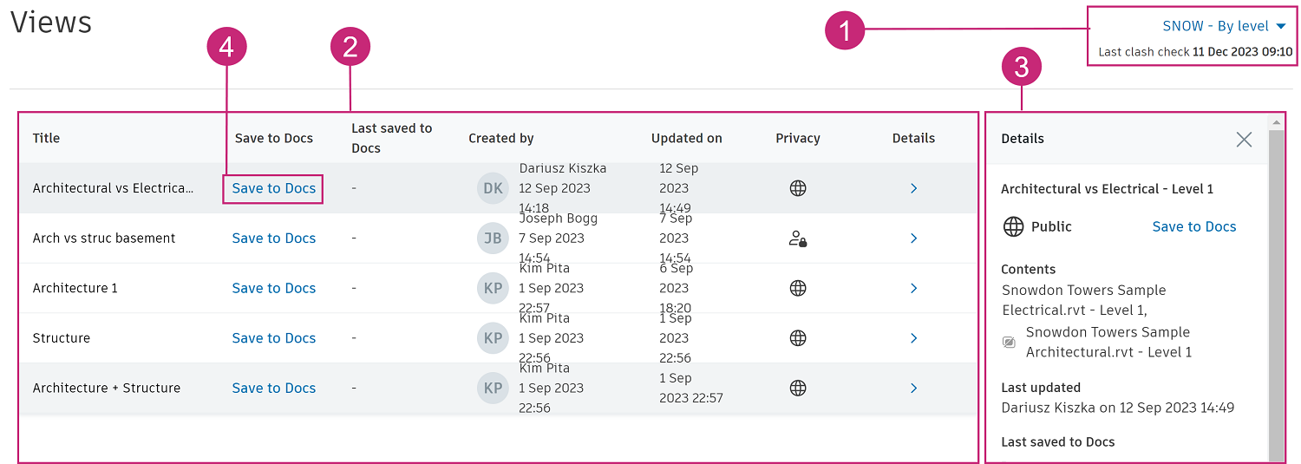Click JB avatar for Joseph Bogg

point(493,239)
